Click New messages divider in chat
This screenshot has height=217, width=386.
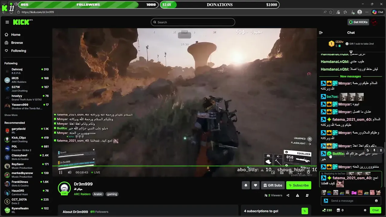[350, 76]
